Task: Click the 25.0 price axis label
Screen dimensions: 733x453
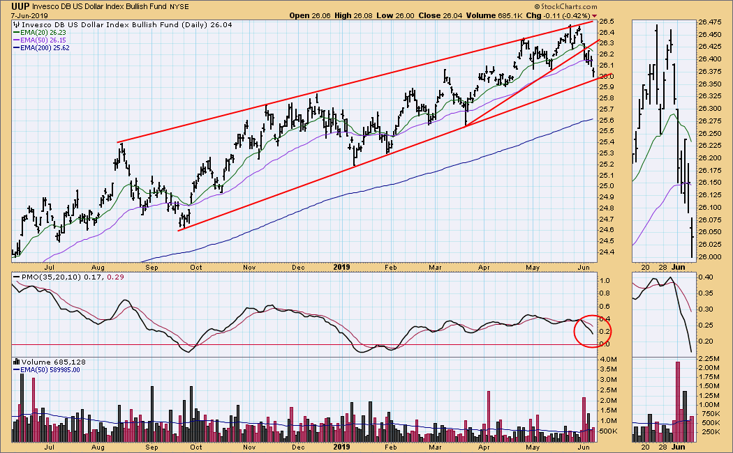Action: 607,186
